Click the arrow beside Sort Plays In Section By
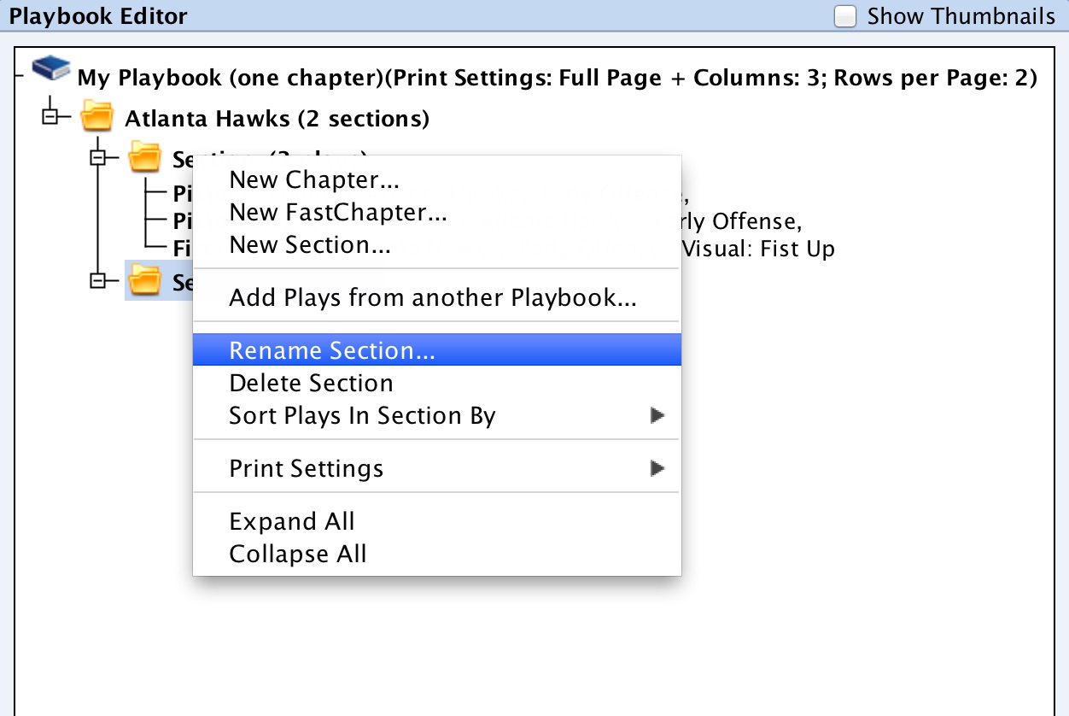This screenshot has height=716, width=1069. pyautogui.click(x=657, y=415)
